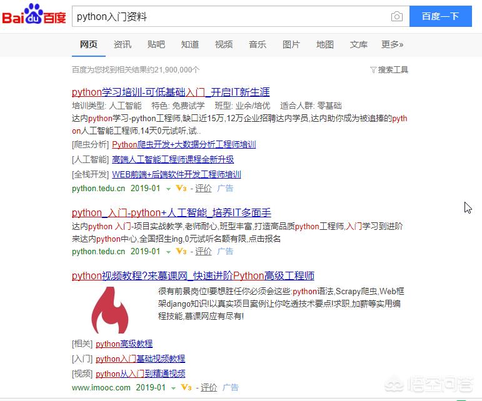Open the 图片 tab
Image resolution: width=482 pixels, height=401 pixels.
(x=291, y=44)
